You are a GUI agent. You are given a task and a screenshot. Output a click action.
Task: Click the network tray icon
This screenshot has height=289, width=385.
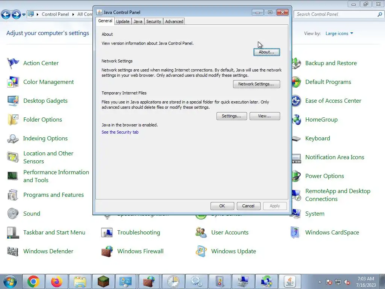(x=338, y=282)
